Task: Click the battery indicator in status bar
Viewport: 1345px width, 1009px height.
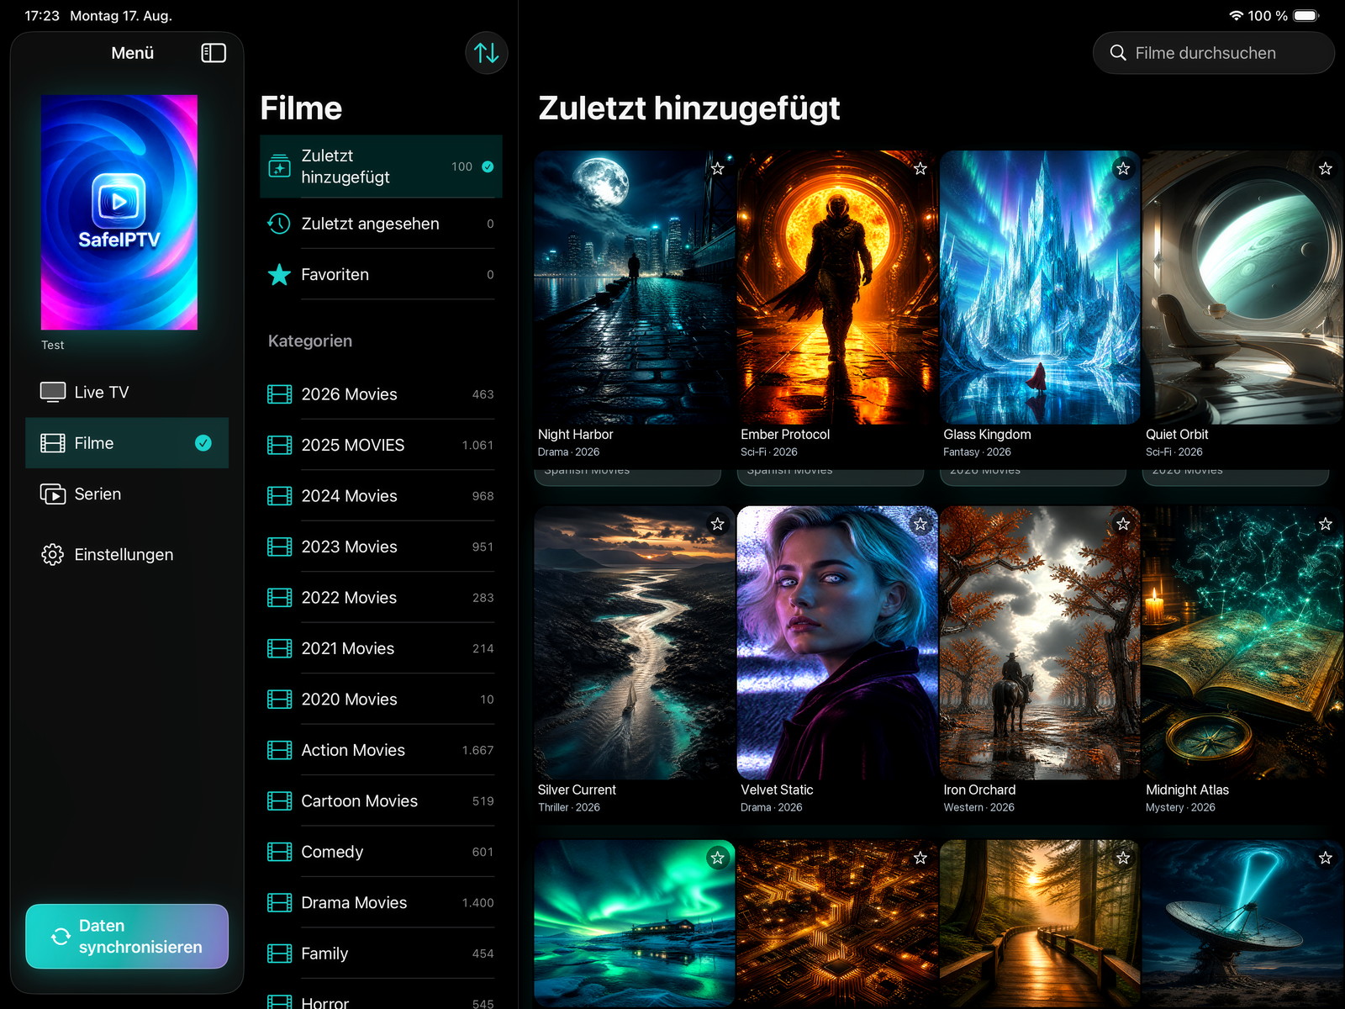Action: tap(1306, 15)
